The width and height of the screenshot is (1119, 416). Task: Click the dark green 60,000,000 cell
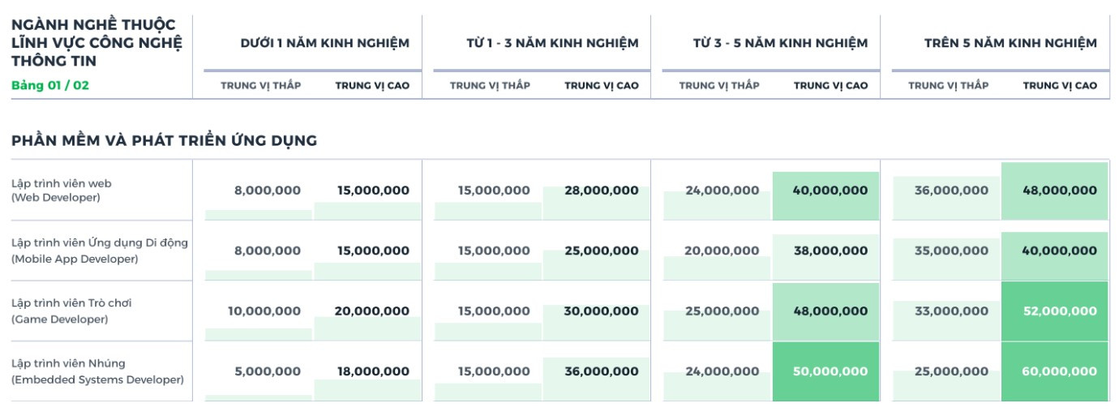click(x=1059, y=371)
